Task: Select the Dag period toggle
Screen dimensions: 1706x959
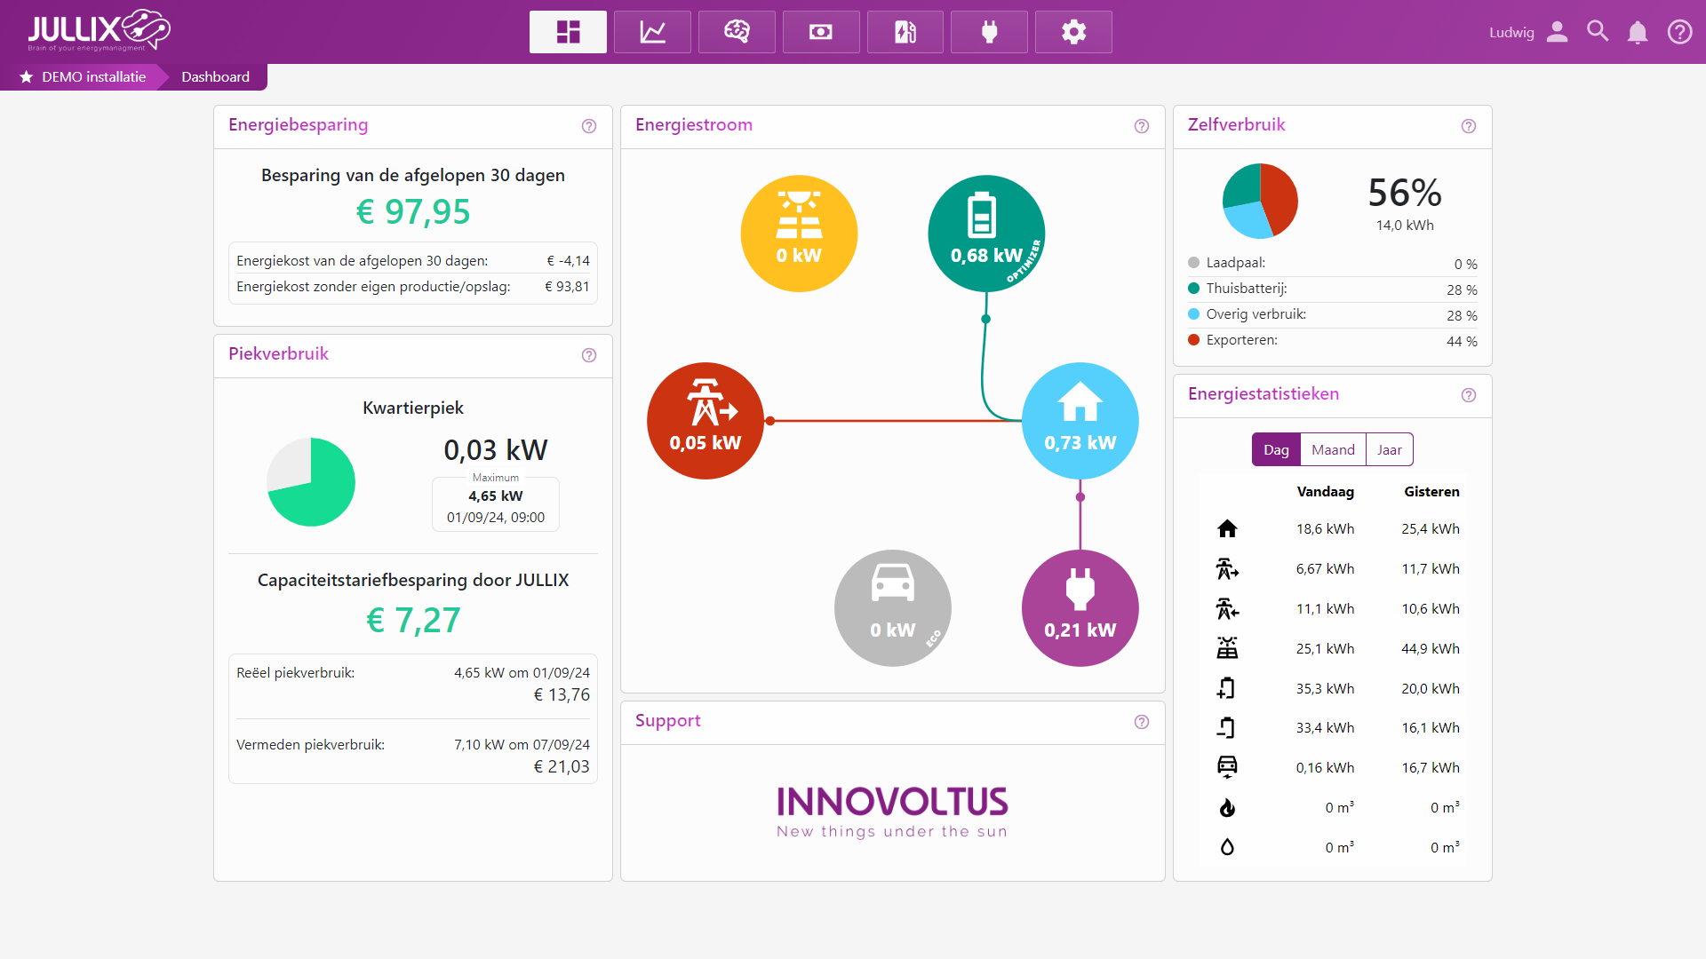Action: [x=1276, y=449]
